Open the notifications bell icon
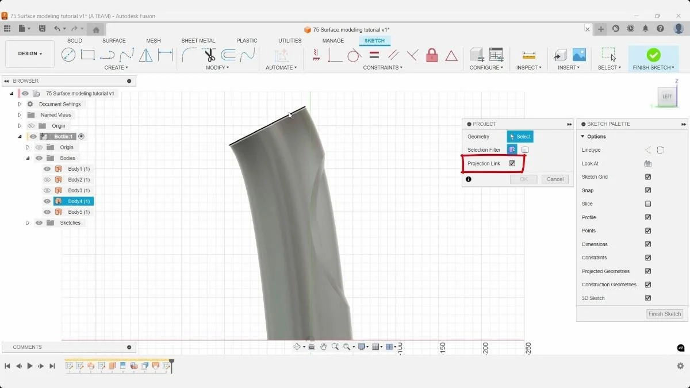Image resolution: width=690 pixels, height=388 pixels. tap(646, 29)
